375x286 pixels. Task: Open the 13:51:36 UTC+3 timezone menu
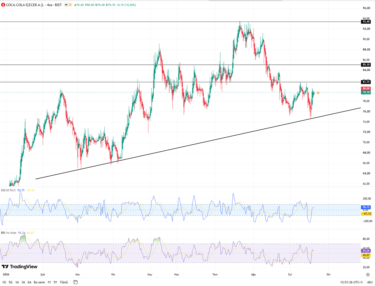tap(352, 282)
